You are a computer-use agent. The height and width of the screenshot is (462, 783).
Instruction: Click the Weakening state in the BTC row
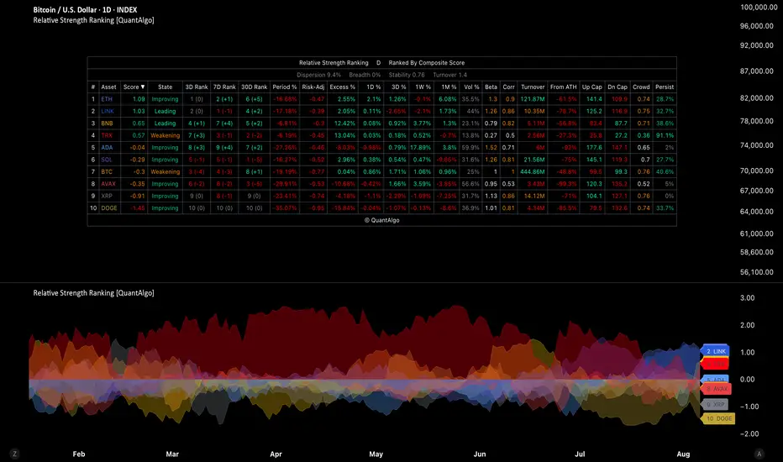pos(165,172)
